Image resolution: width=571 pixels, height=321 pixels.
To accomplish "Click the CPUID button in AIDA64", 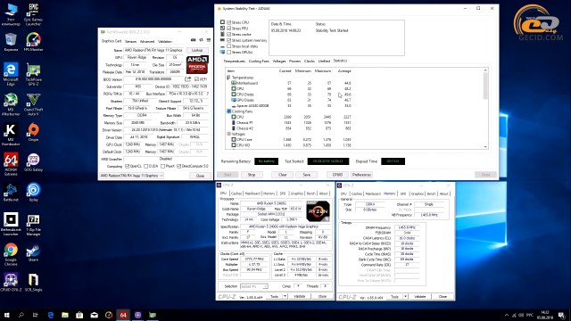I will click(337, 175).
